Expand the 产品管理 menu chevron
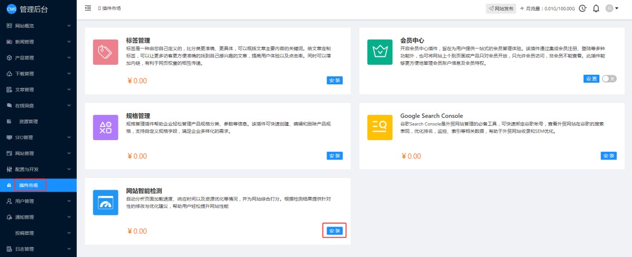The image size is (632, 257). pyautogui.click(x=69, y=57)
